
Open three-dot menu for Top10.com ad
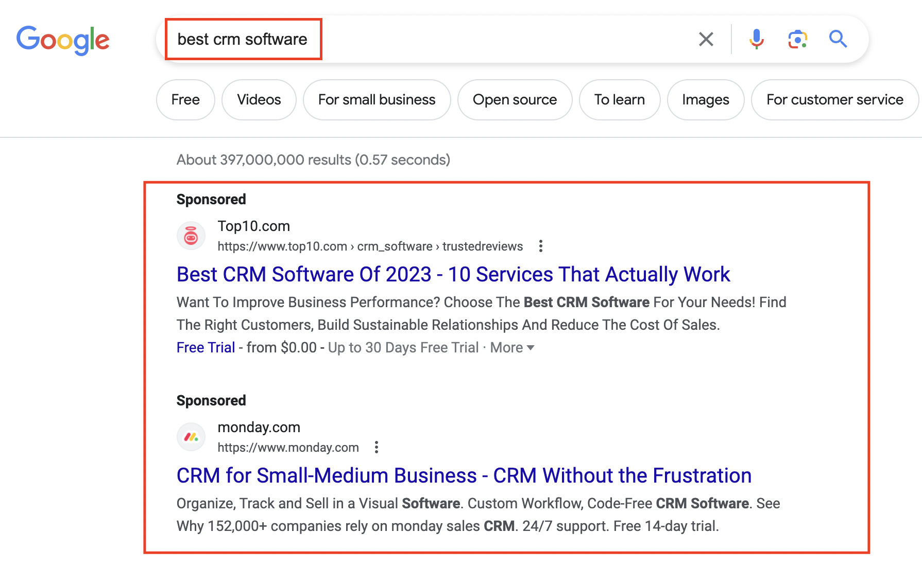(x=540, y=246)
